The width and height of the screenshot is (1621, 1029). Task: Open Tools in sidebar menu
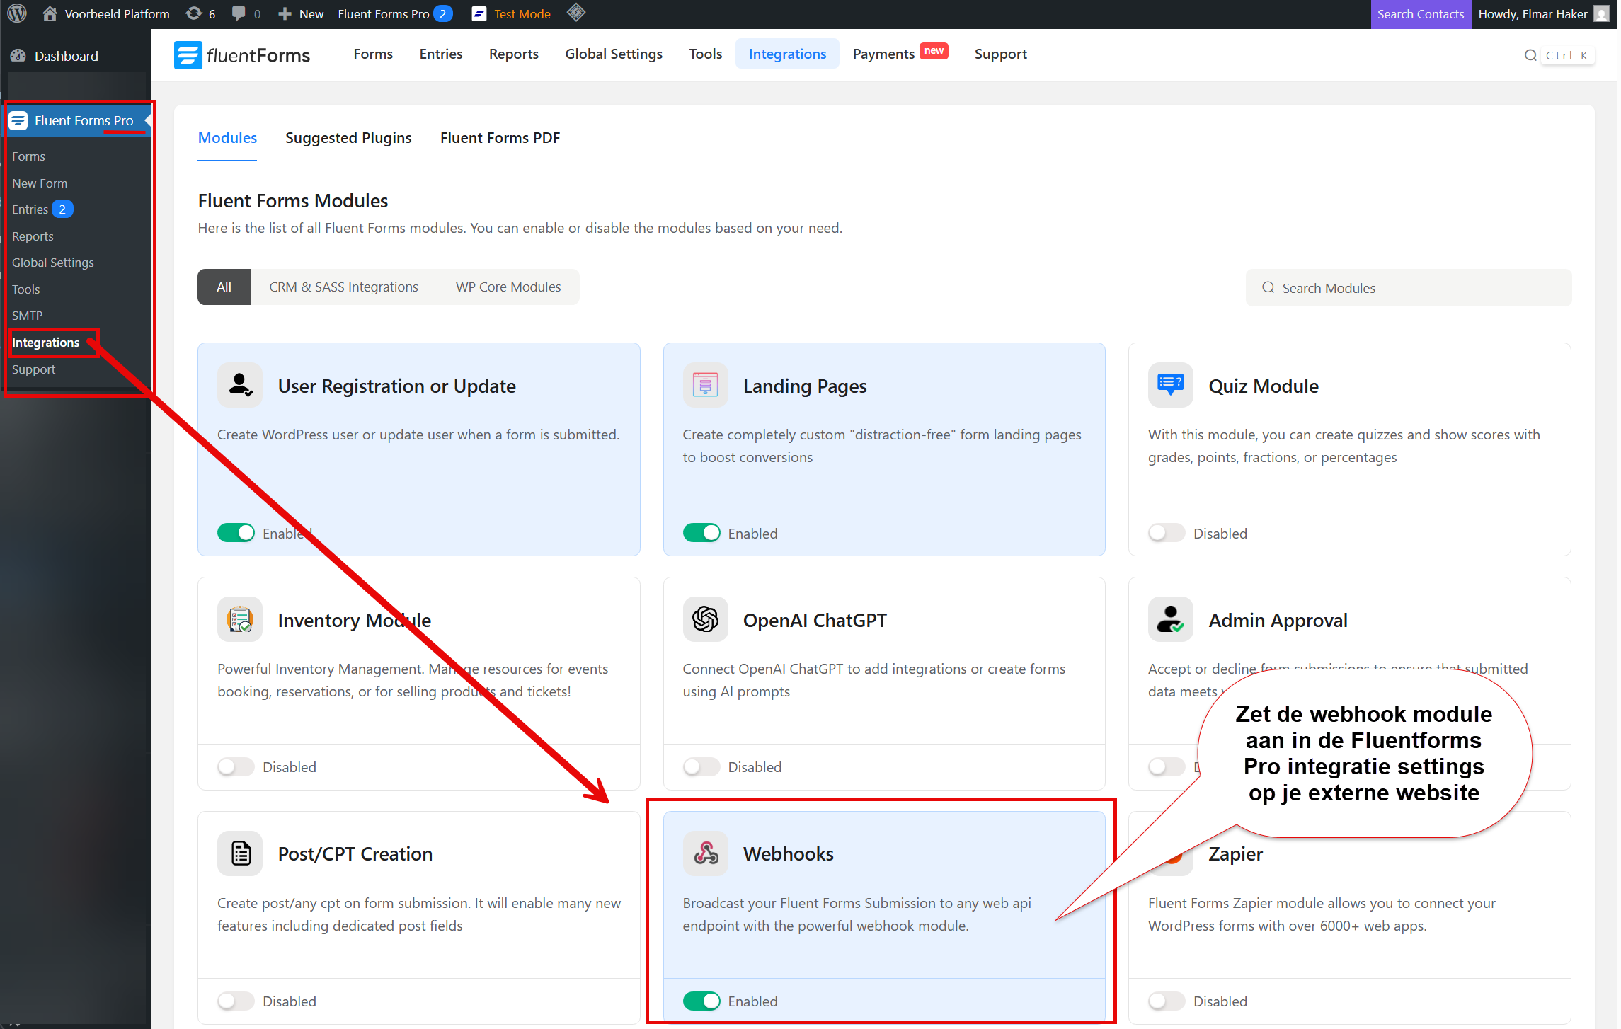click(x=26, y=289)
